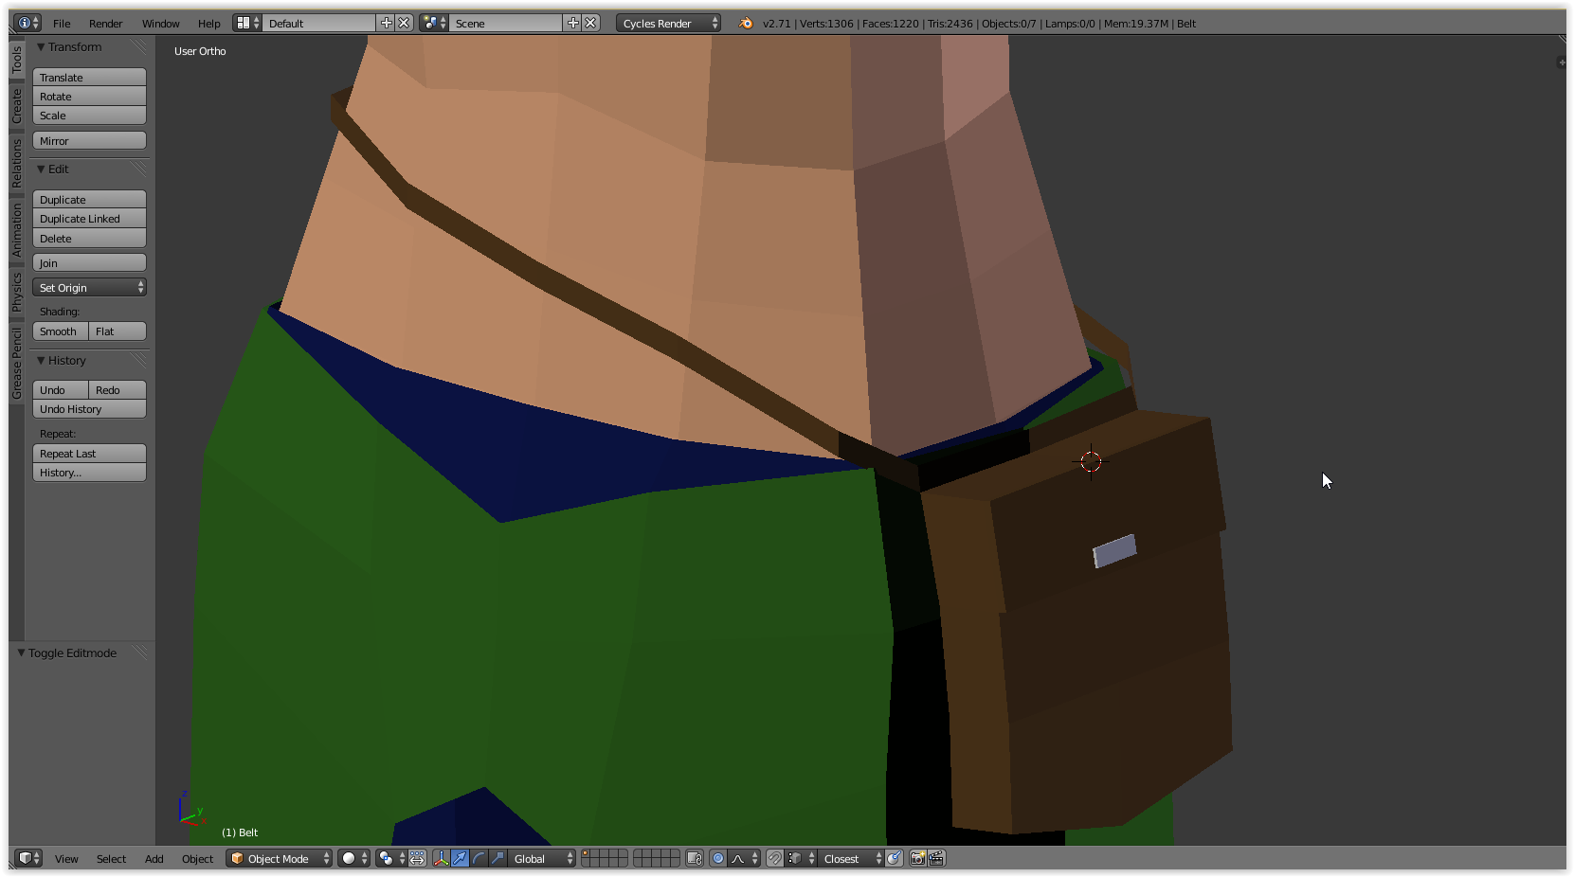Viewport: 1574px width, 877px height.
Task: Switch to the Grease Pencil tab
Action: (x=16, y=364)
